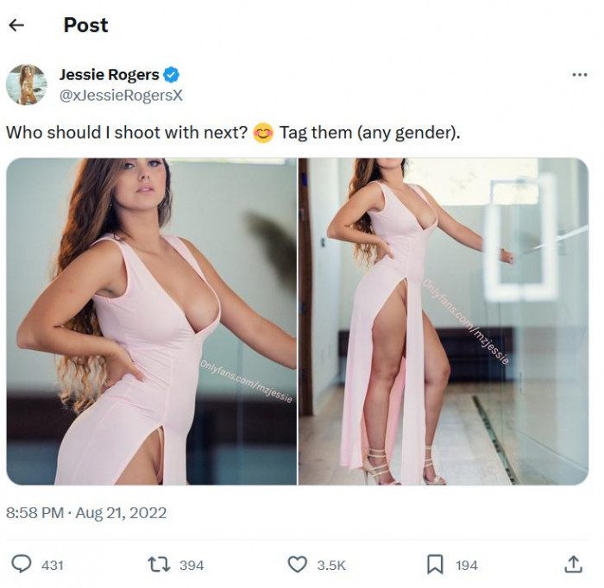
Task: Click the smiling emoji in the post text
Action: click(x=263, y=134)
